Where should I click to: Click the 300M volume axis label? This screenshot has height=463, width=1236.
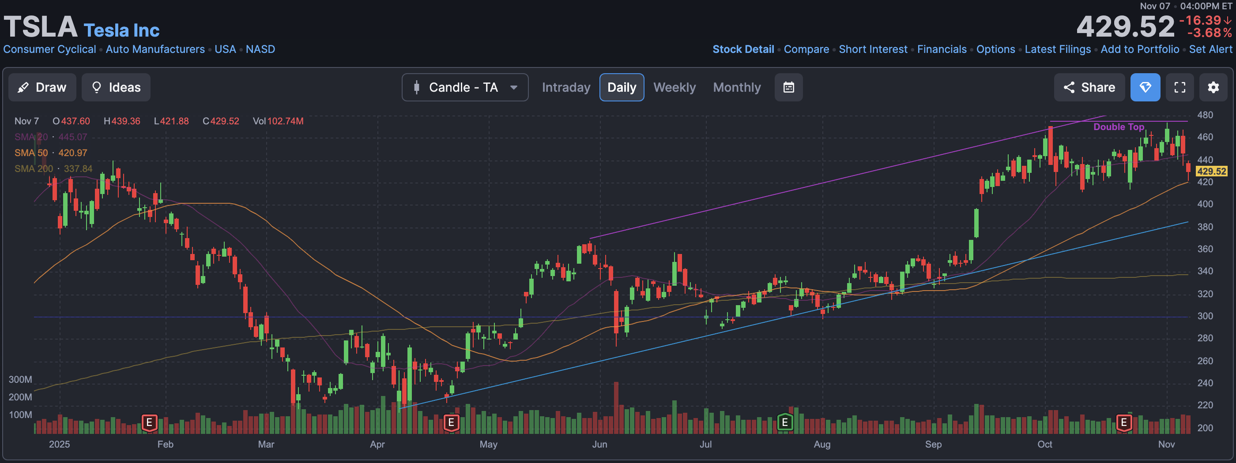(20, 380)
